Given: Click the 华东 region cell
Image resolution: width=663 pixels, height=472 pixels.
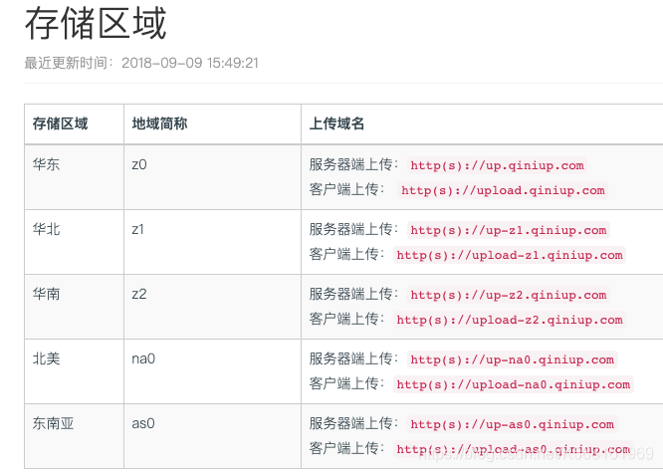Looking at the screenshot, I should (46, 164).
